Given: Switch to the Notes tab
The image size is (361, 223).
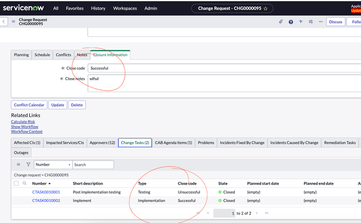Looking at the screenshot, I should tap(82, 55).
